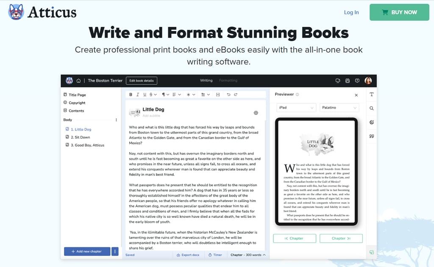Open the text T tool in right sidebar
The width and height of the screenshot is (434, 267).
pyautogui.click(x=371, y=95)
